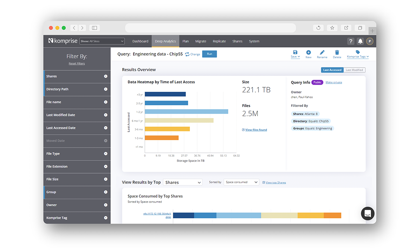The image size is (419, 250).
Task: Open the chat support bubble icon
Action: [x=368, y=213]
